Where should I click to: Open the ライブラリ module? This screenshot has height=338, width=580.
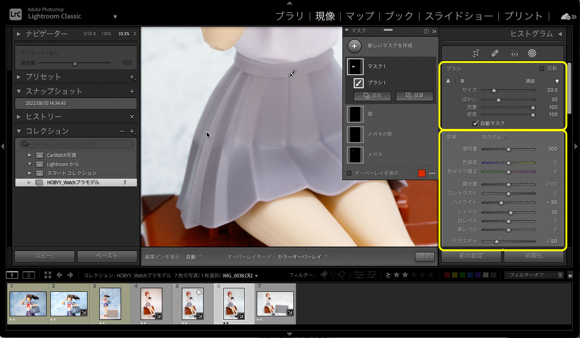(x=290, y=16)
